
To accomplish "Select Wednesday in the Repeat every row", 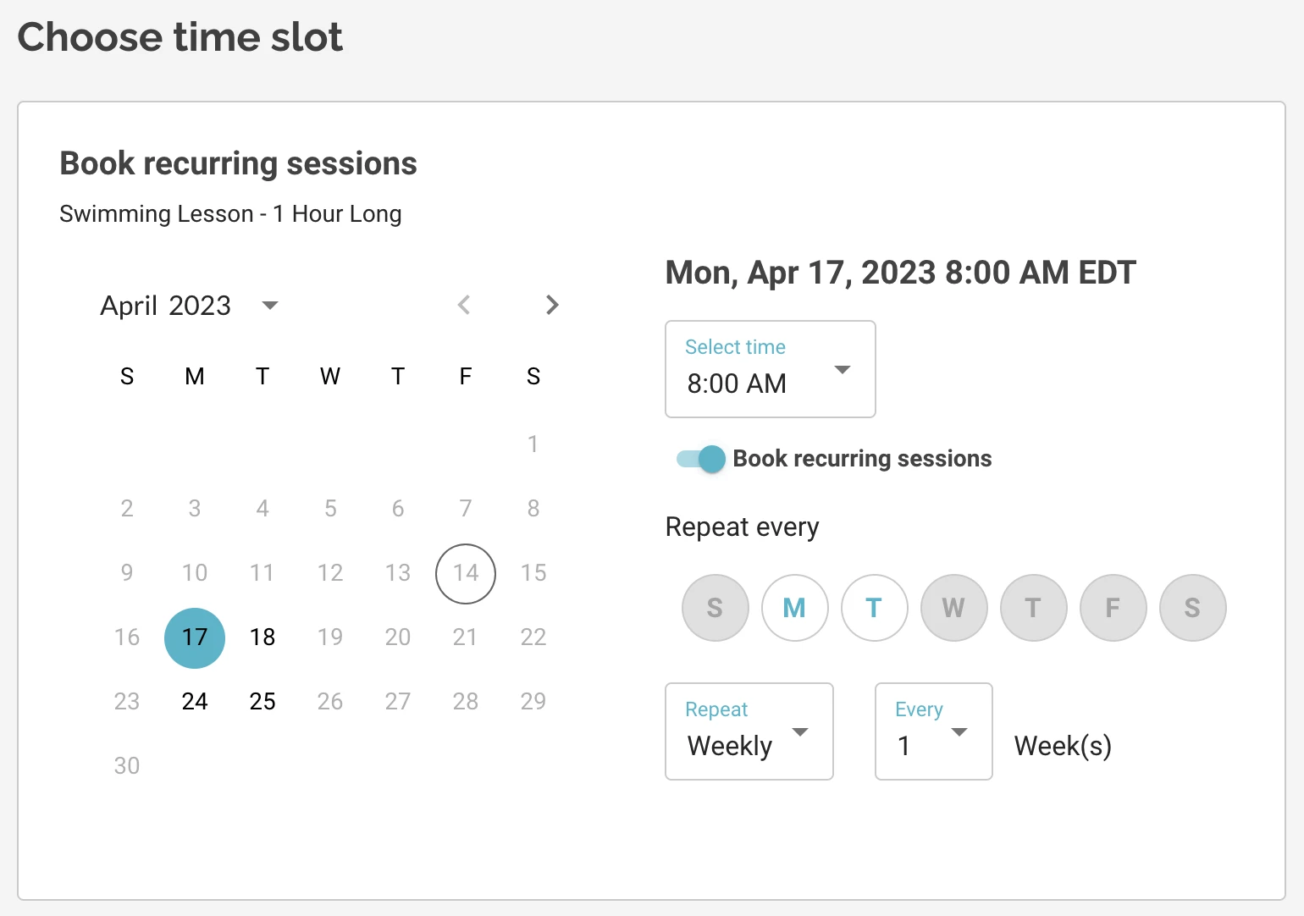I will (x=953, y=607).
